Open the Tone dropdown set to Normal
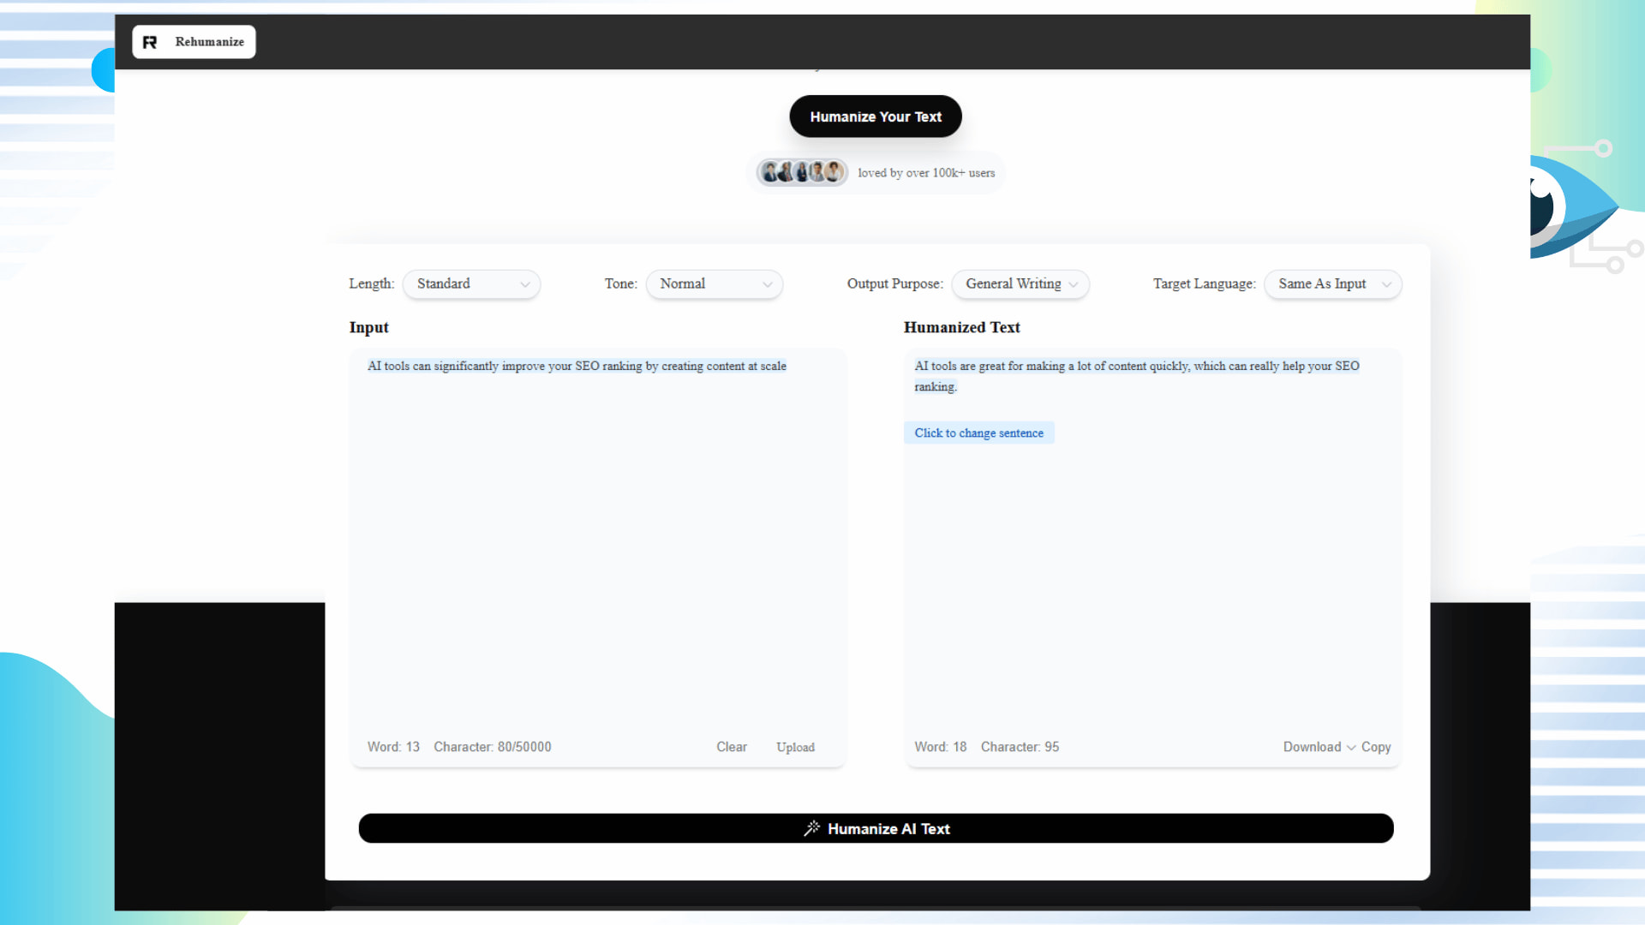The width and height of the screenshot is (1645, 925). [715, 283]
